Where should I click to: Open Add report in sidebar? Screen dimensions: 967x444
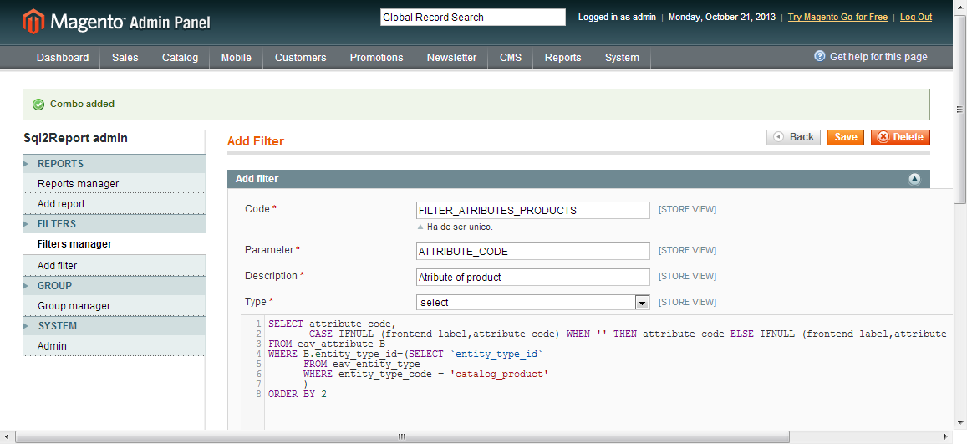[115, 203]
